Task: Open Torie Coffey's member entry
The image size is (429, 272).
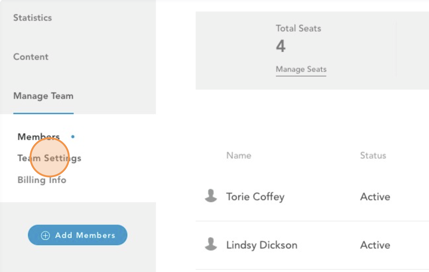Action: click(255, 197)
